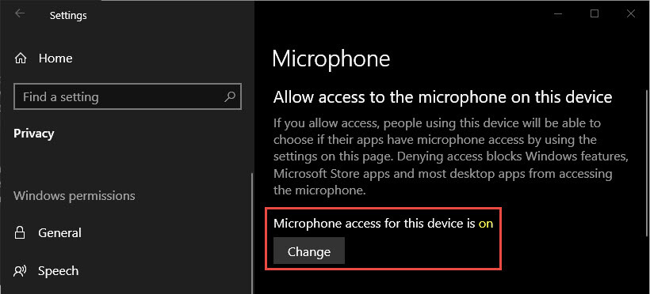
Task: Minimize the Settings window
Action: click(x=558, y=13)
